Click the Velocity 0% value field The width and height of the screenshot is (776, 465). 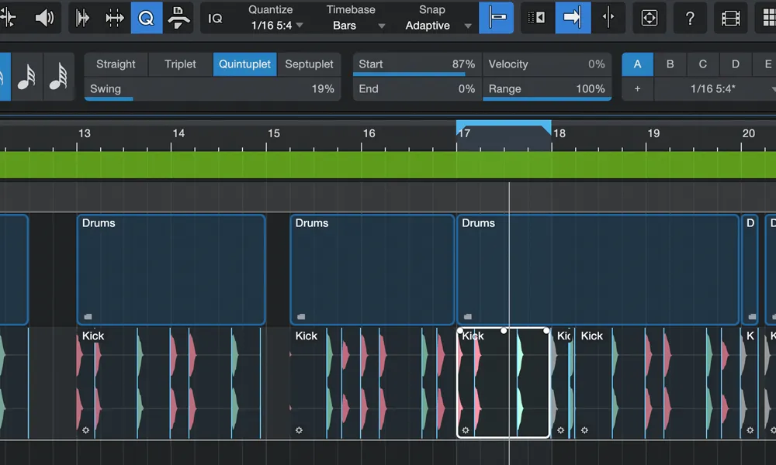tap(547, 64)
